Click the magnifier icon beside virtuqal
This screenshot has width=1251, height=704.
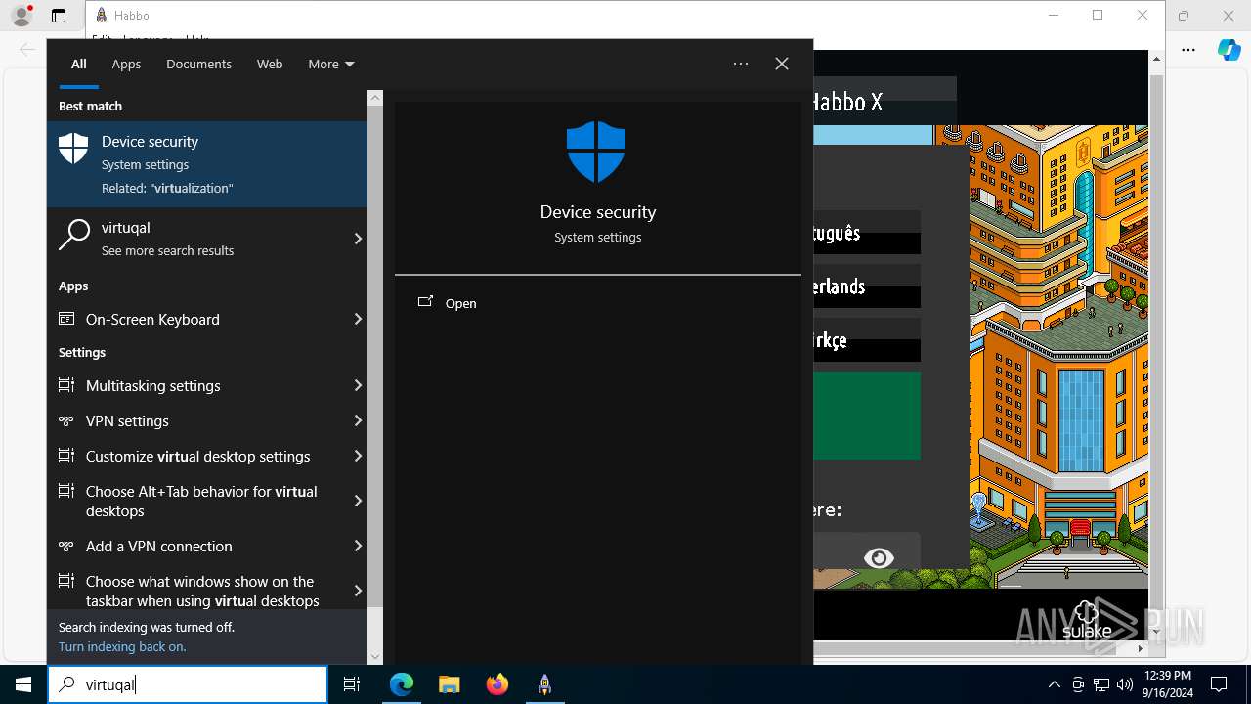pyautogui.click(x=74, y=236)
